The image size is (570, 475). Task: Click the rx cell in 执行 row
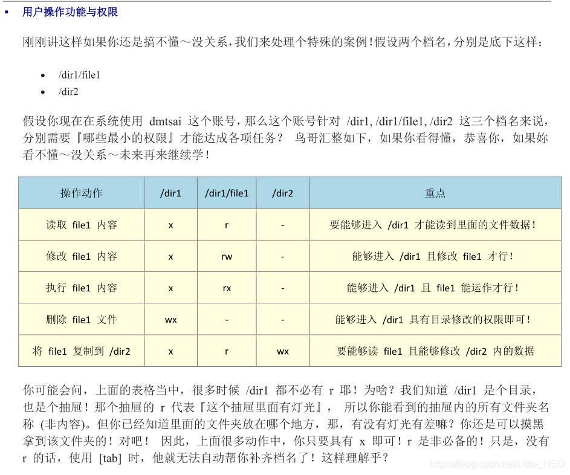click(227, 288)
